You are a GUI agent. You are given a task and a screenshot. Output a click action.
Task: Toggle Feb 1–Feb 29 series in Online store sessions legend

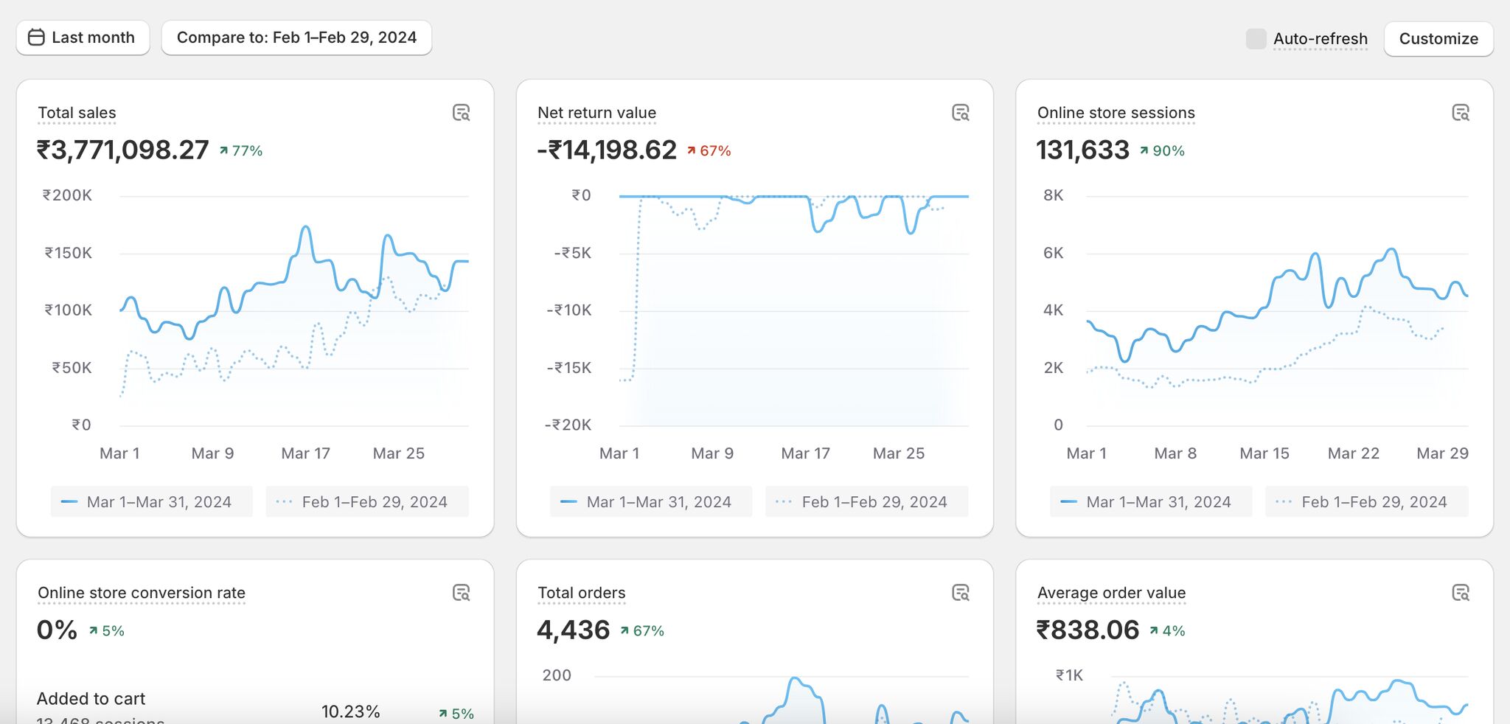(x=1366, y=502)
